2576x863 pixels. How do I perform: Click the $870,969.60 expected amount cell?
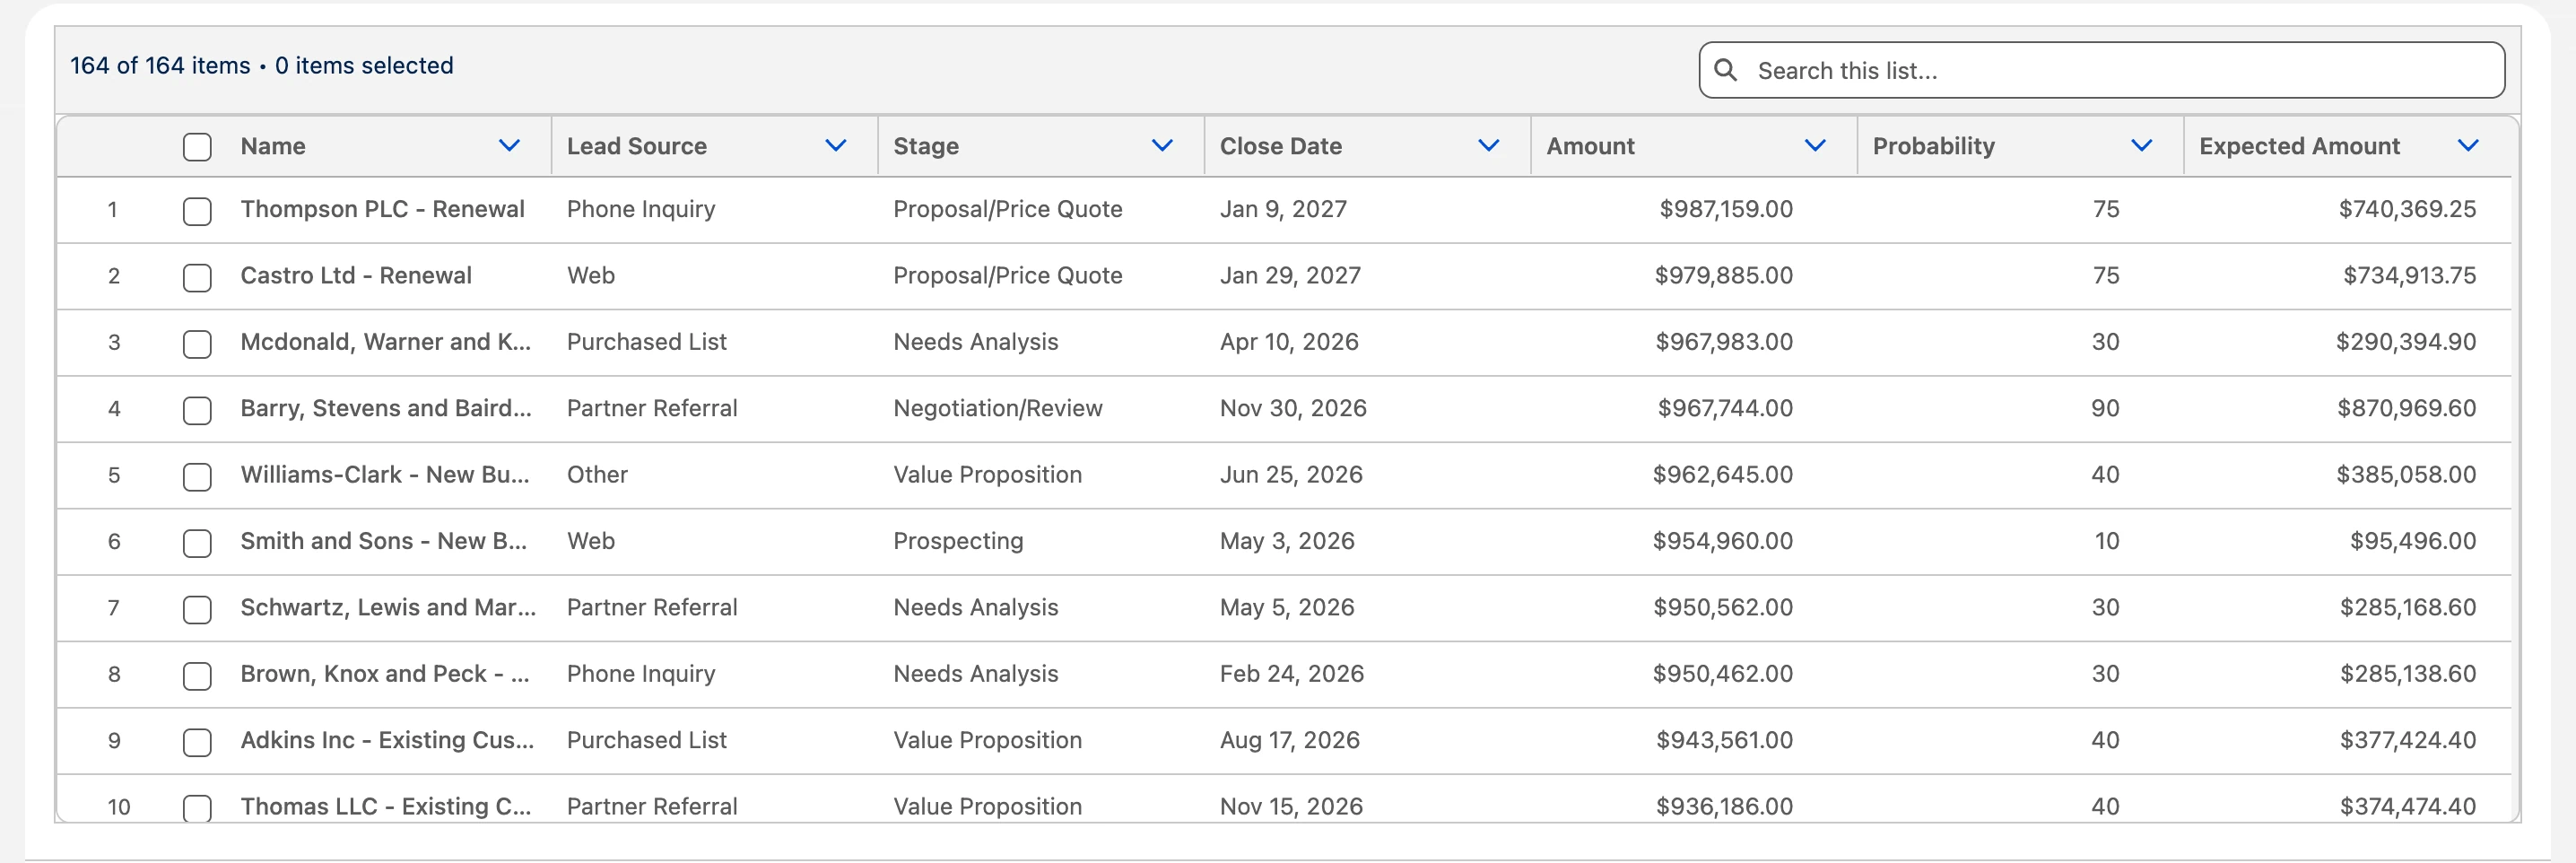pyautogui.click(x=2407, y=408)
